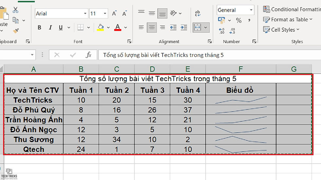The height and width of the screenshot is (180, 321).
Task: Select the Thu Sương sparkline chart
Action: (241, 139)
